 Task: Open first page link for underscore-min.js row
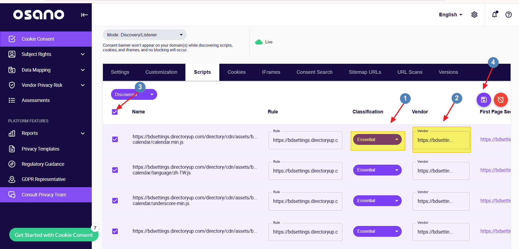pos(495,201)
